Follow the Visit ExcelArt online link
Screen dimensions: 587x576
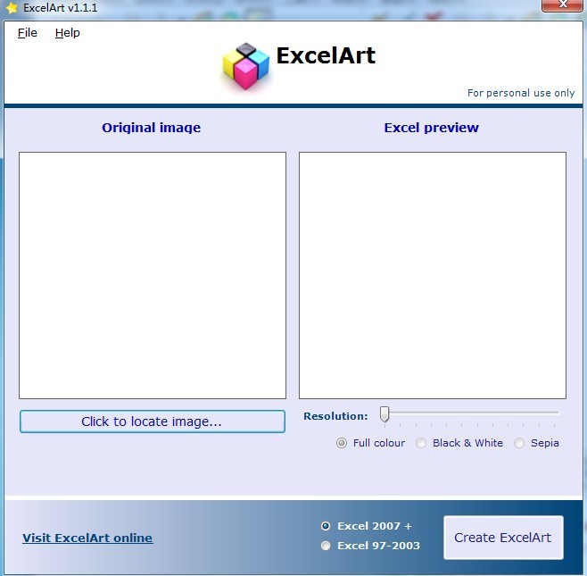coord(87,538)
